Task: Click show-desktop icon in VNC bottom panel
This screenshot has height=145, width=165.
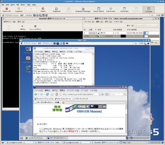Action: tap(22, 138)
